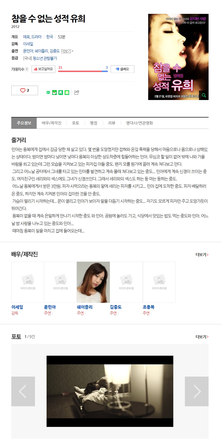Click the 에로 genre link

pyautogui.click(x=26, y=37)
